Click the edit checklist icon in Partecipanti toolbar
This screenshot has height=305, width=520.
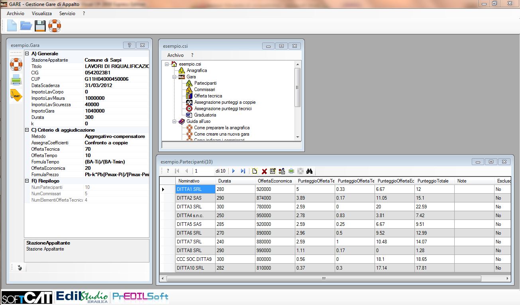point(273,171)
